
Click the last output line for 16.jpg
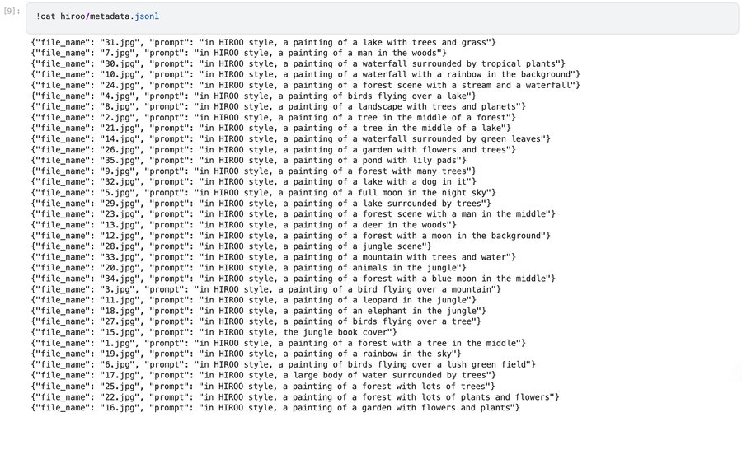tap(275, 406)
